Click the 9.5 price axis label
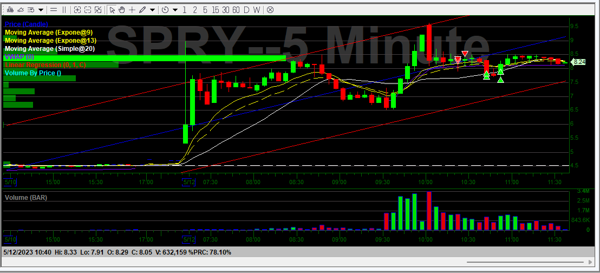600x273 pixels. 574,27
